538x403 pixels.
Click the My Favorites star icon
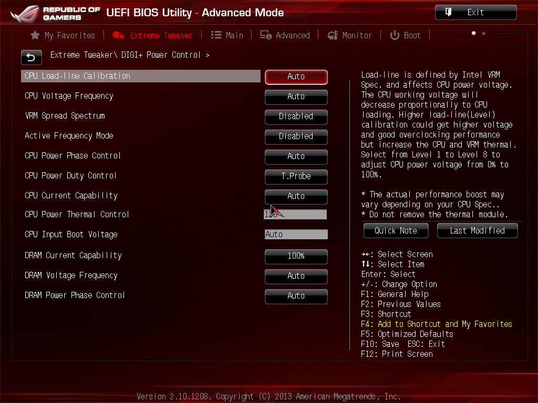pos(35,35)
